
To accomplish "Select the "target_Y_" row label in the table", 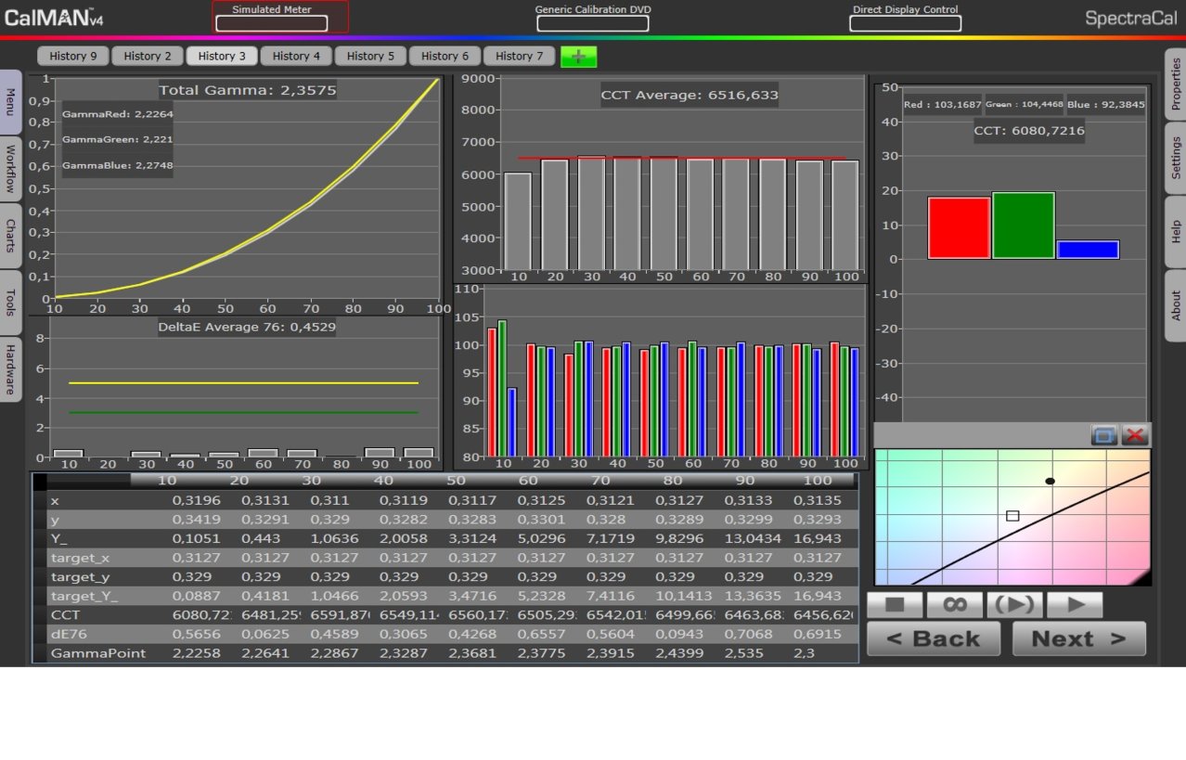I will [84, 596].
